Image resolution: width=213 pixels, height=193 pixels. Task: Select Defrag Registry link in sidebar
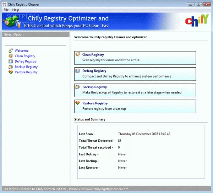point(26,61)
